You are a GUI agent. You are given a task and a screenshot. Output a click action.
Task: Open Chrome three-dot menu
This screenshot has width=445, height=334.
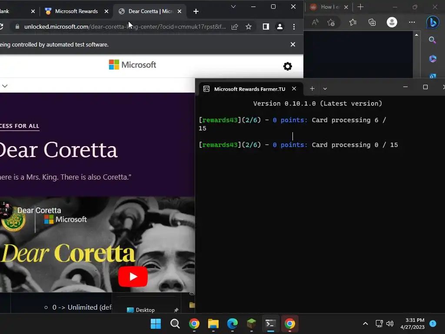click(294, 27)
